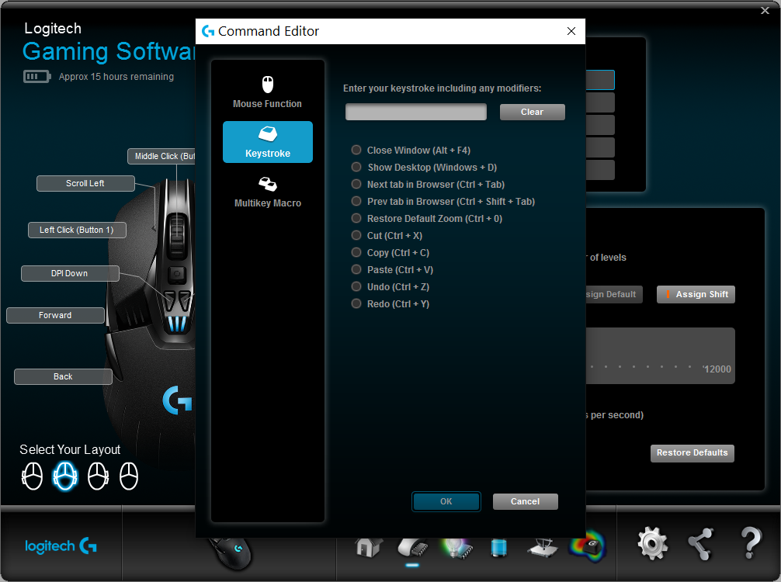
Task: Click the DPI Down button label
Action: tap(70, 273)
